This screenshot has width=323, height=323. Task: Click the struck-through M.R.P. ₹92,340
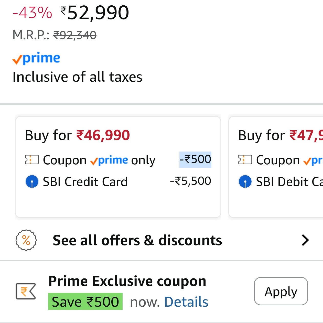coord(74,35)
